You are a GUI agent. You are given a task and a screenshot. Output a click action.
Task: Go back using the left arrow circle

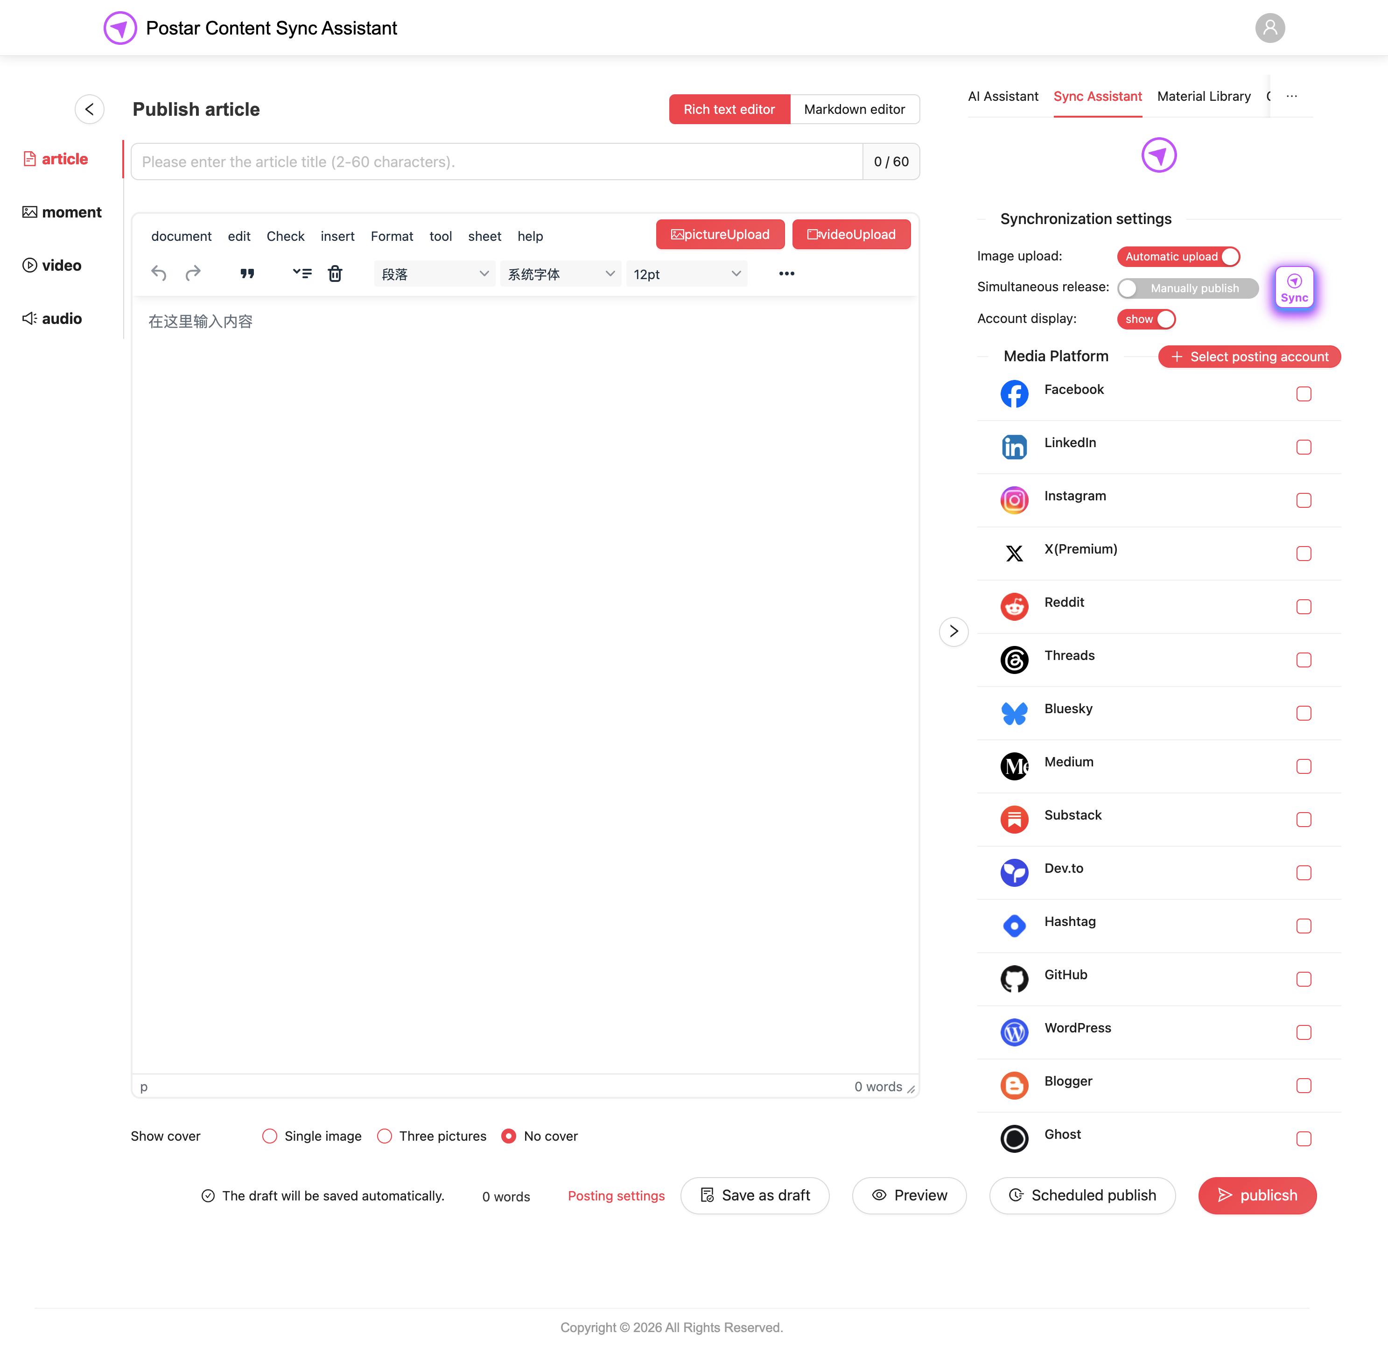point(89,109)
